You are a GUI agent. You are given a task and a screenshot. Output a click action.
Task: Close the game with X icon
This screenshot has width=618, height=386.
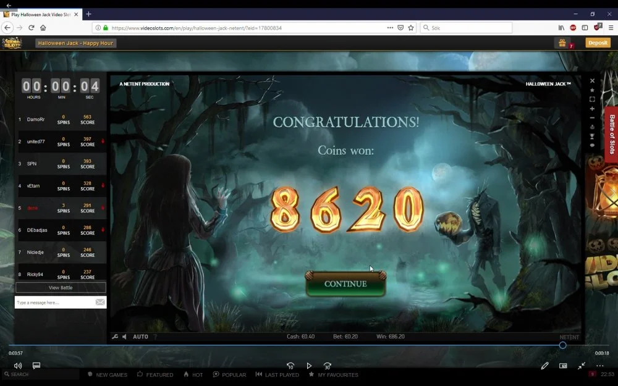pyautogui.click(x=592, y=81)
